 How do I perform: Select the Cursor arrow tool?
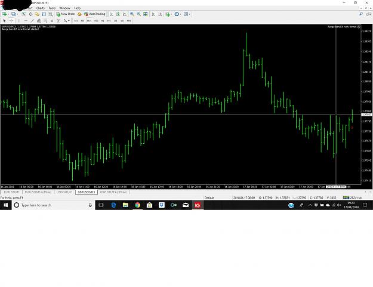point(4,21)
